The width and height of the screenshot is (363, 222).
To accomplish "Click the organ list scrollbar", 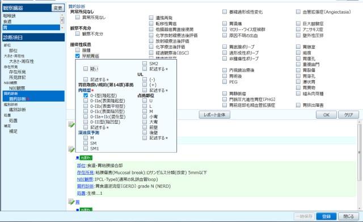I will tap(62, 22).
